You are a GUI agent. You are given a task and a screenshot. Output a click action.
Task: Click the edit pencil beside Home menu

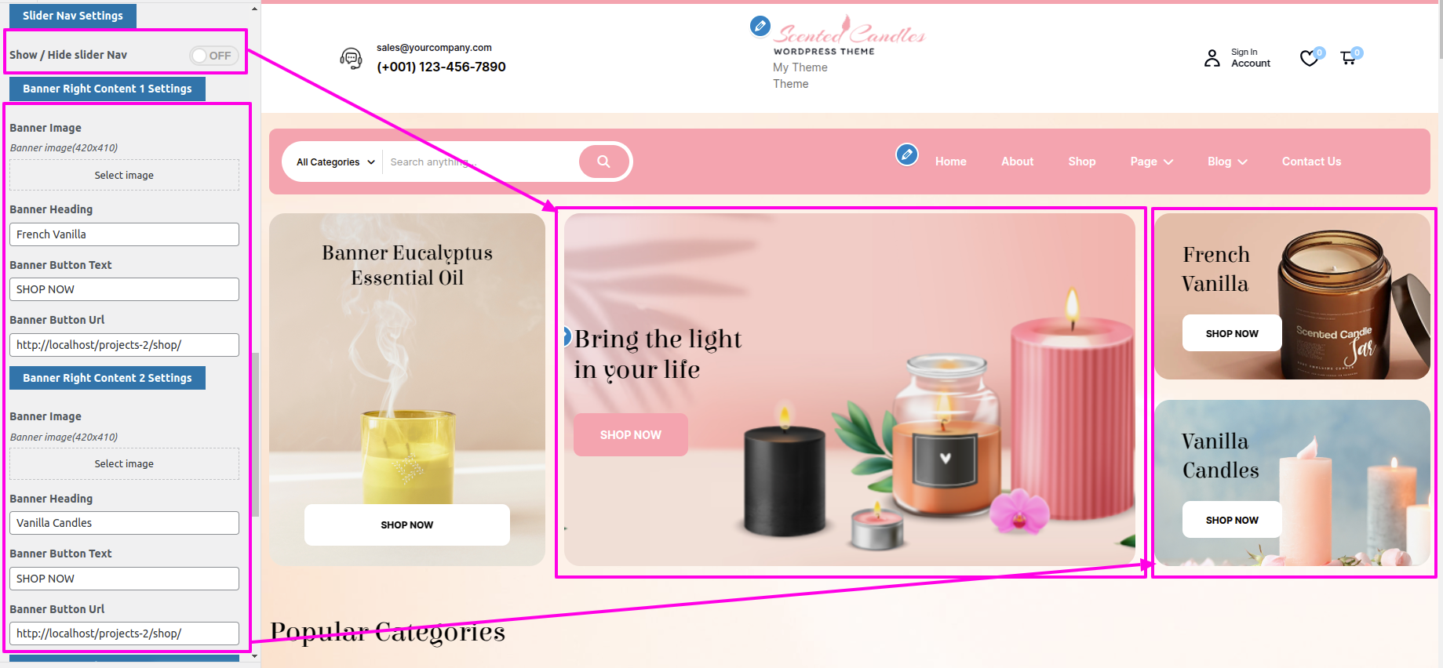[x=907, y=154]
